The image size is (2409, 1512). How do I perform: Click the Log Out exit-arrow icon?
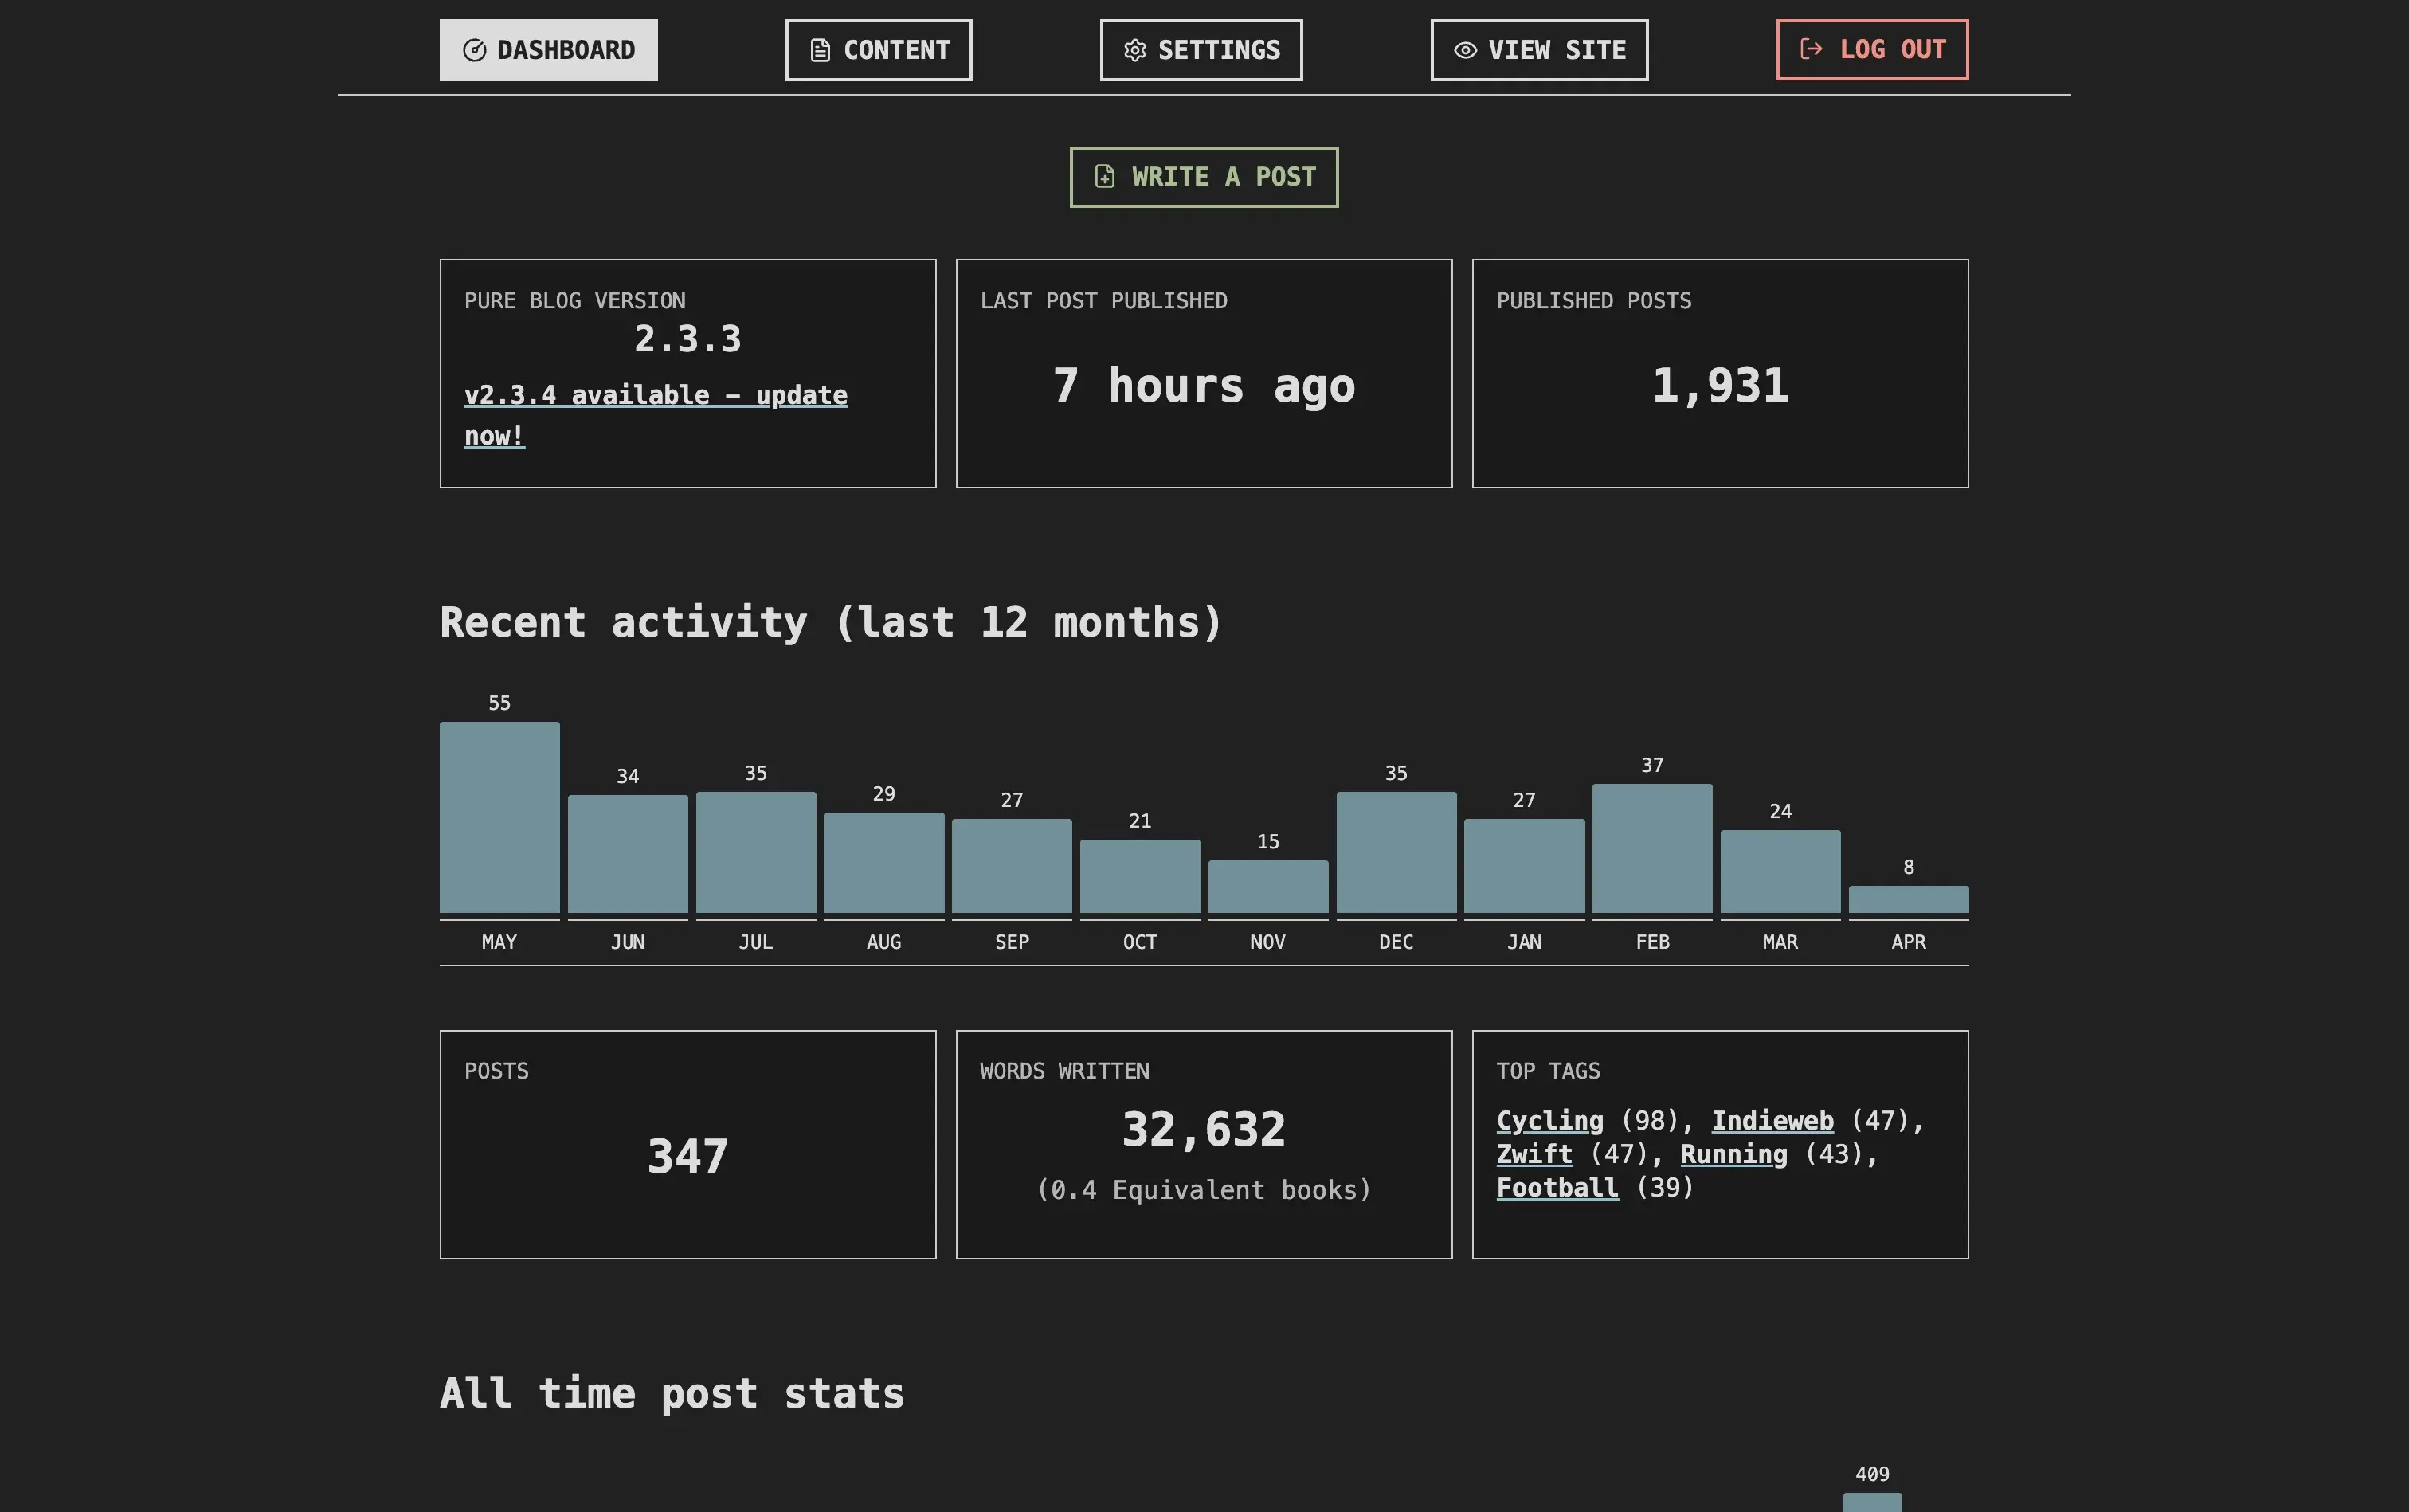1811,49
